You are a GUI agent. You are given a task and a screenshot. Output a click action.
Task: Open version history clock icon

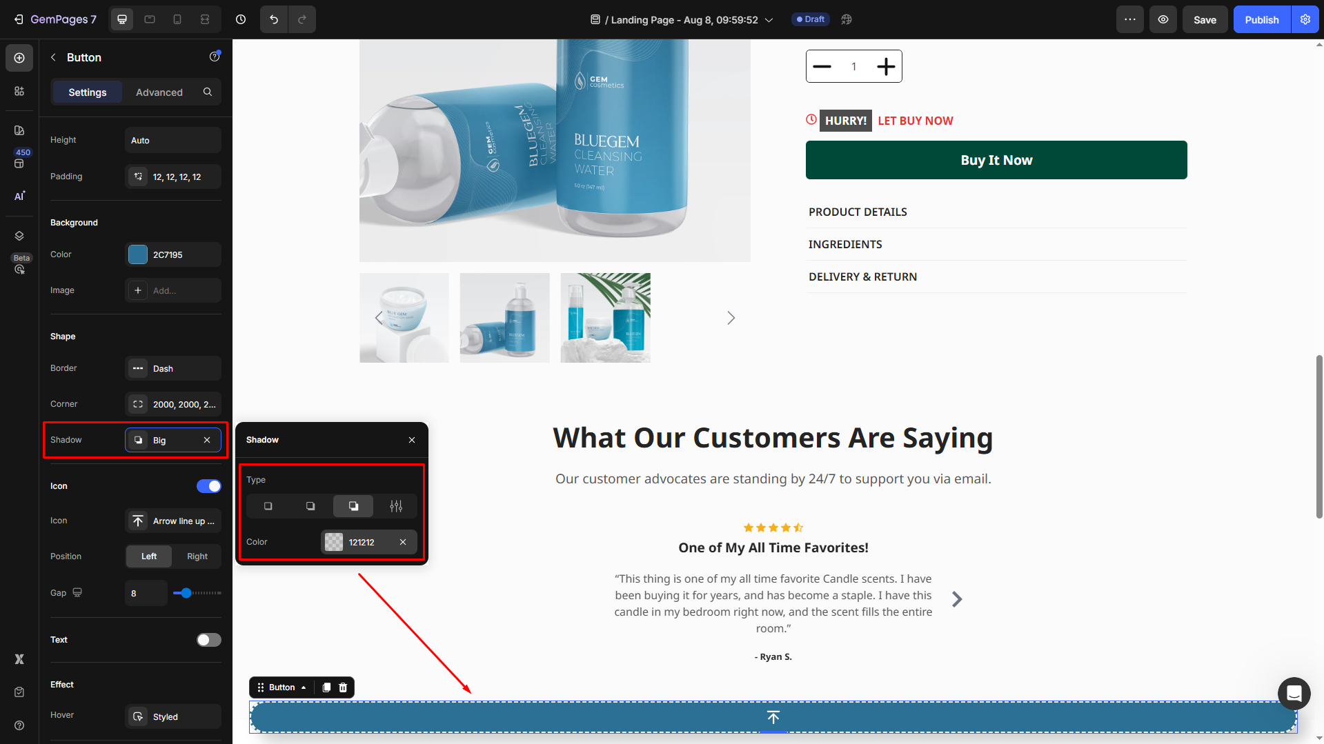tap(241, 19)
